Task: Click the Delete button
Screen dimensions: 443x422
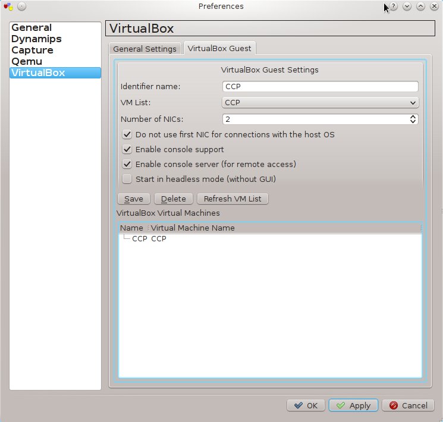Action: tap(174, 199)
